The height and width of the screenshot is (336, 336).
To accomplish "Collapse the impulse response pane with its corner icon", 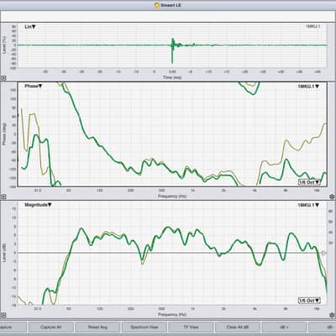I will click(x=3, y=79).
